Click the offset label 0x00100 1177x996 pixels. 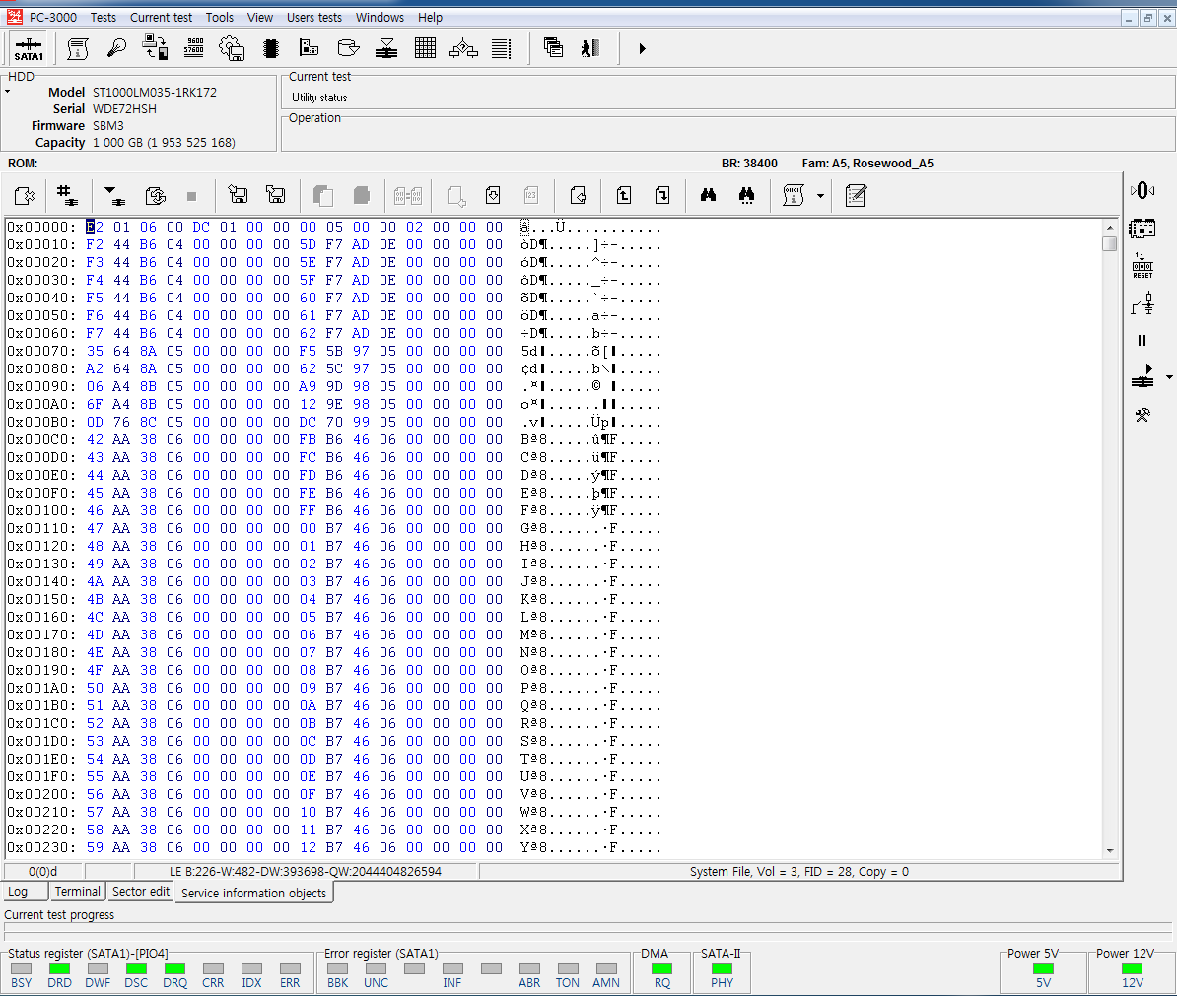click(40, 510)
